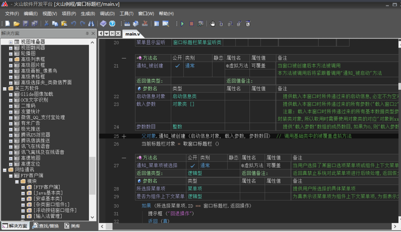Click the binoculars Find icon
The height and width of the screenshot is (232, 401).
[x=91, y=23]
